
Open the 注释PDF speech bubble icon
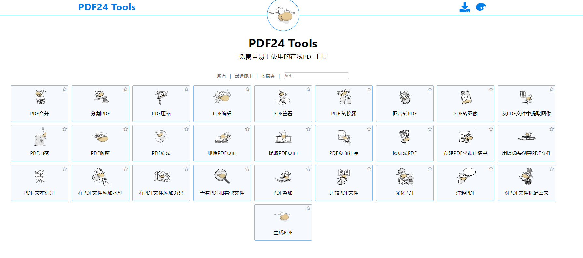(466, 176)
